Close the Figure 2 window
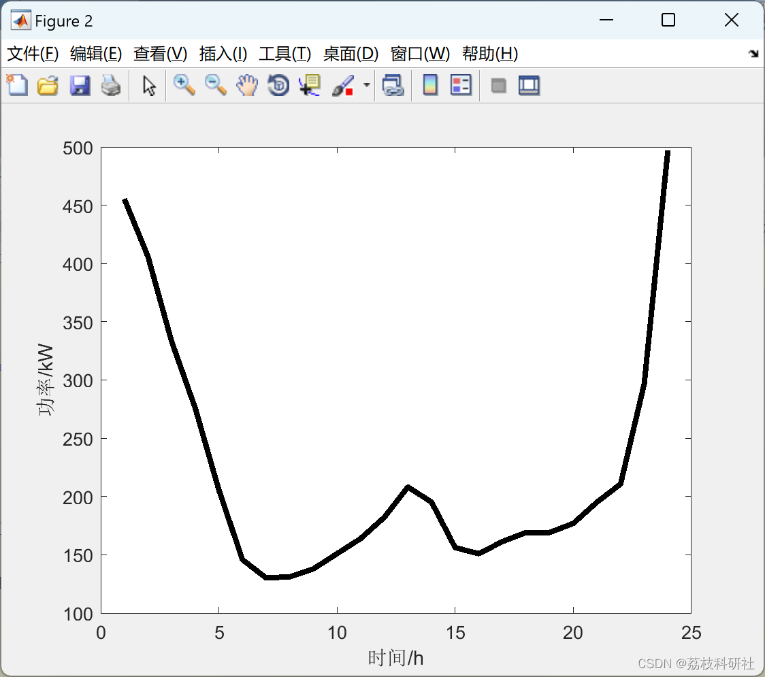765x677 pixels. coord(732,20)
